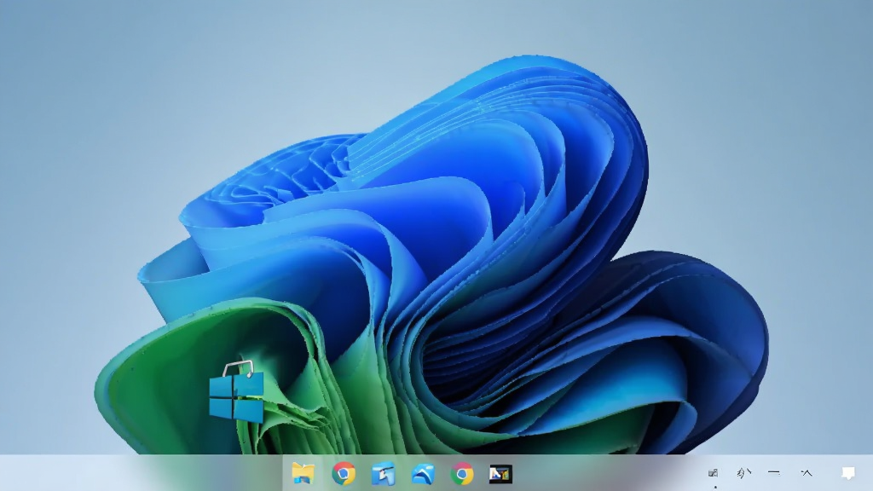Open the Chrome icon next to the black app icon
The height and width of the screenshot is (491, 873).
pos(461,474)
